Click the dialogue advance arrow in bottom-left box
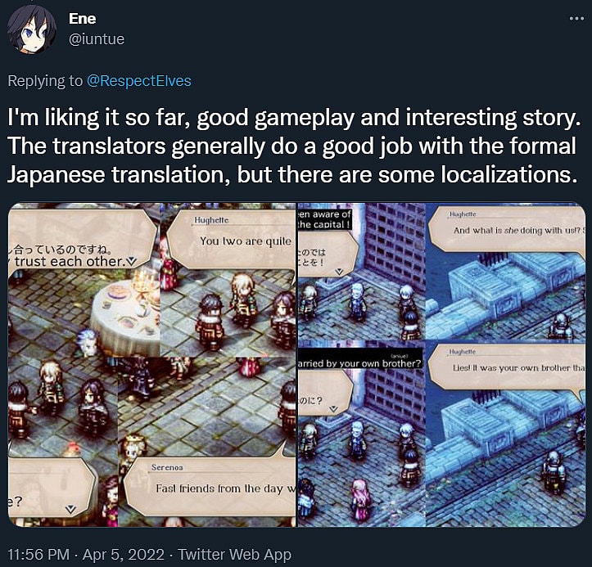 pos(70,510)
